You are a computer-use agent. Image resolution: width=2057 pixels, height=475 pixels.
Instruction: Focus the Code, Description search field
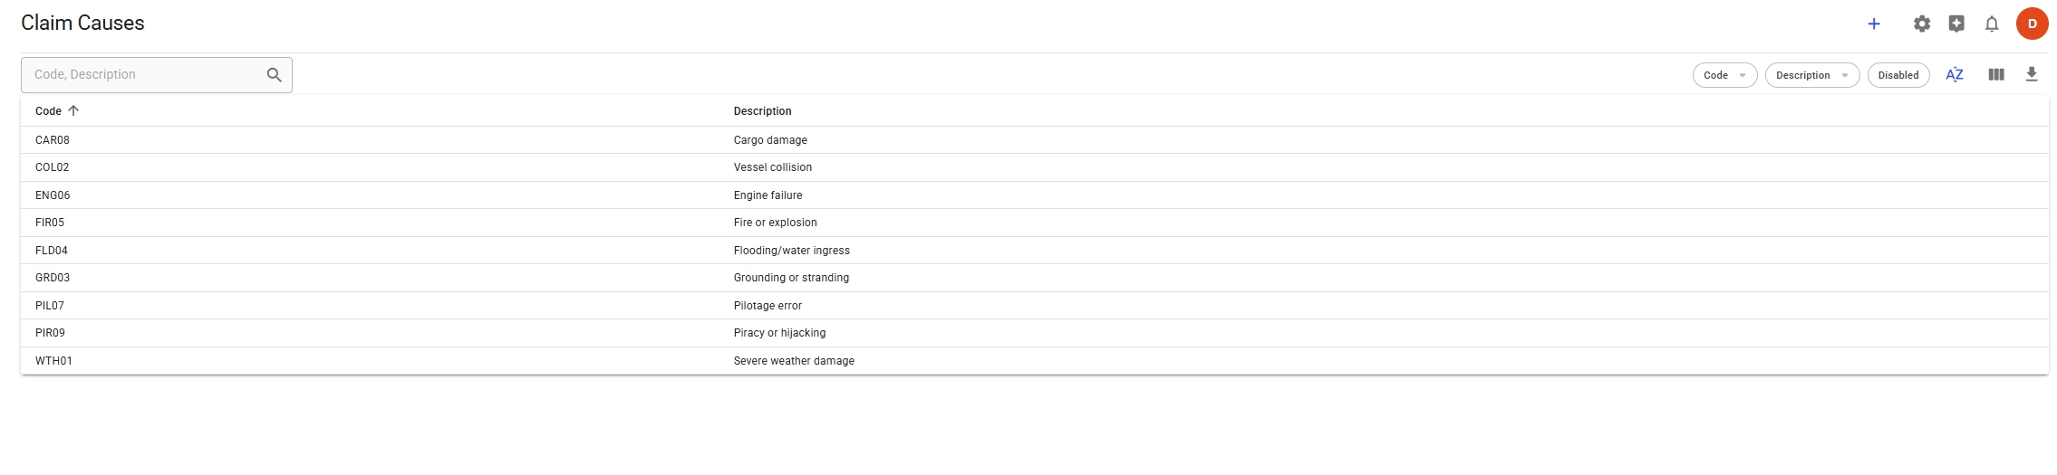(145, 75)
